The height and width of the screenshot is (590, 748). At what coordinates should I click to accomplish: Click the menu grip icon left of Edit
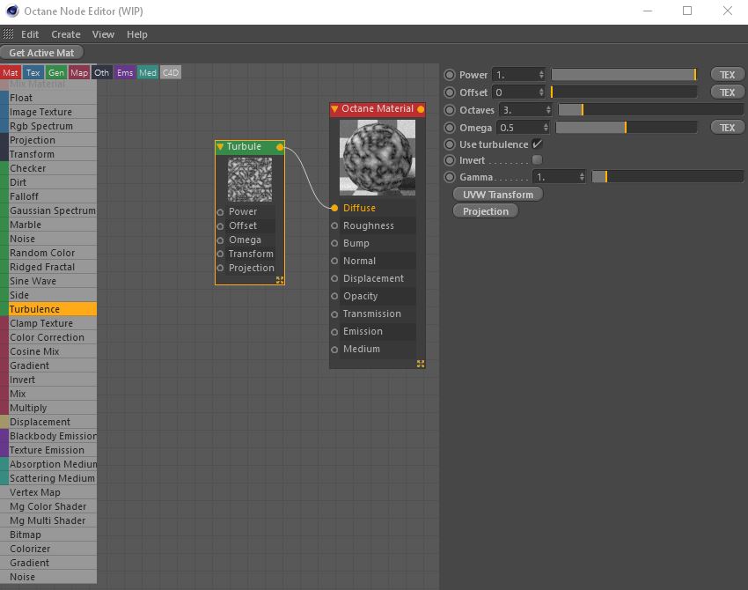[x=9, y=34]
